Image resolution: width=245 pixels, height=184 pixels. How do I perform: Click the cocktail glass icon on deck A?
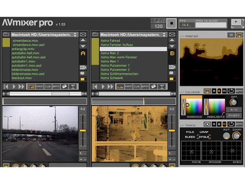[73, 86]
